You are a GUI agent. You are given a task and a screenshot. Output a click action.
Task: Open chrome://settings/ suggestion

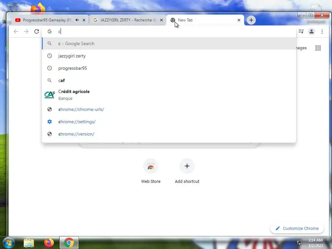coord(169,122)
